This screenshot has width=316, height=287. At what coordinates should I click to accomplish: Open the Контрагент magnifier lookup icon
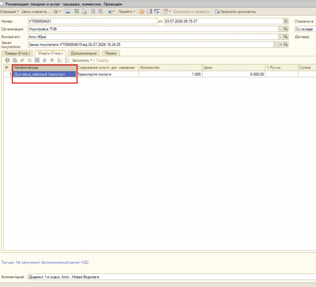tap(286, 36)
